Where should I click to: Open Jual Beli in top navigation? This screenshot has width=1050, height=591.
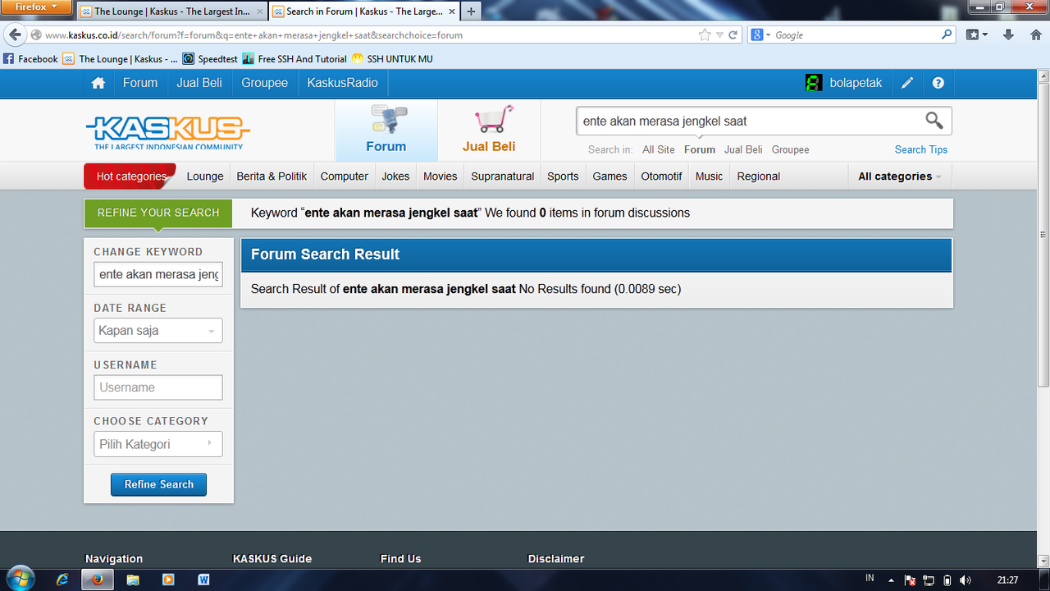tap(199, 83)
